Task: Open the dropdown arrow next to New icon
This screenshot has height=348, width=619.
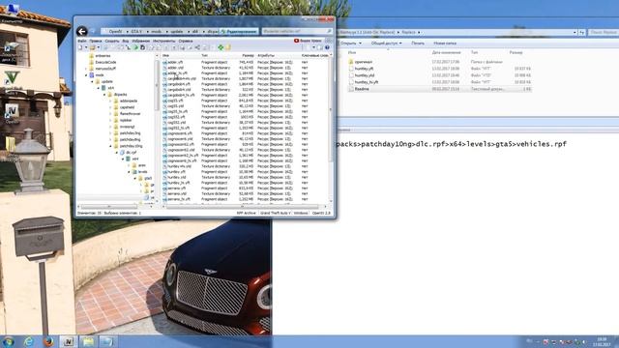Action: coord(86,47)
